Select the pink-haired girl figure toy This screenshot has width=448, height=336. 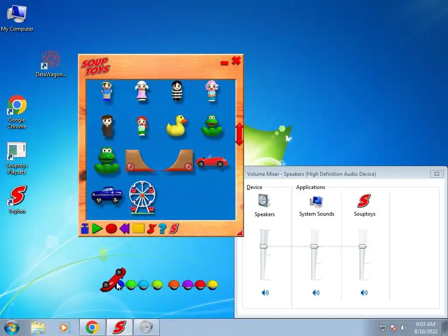[x=212, y=91]
